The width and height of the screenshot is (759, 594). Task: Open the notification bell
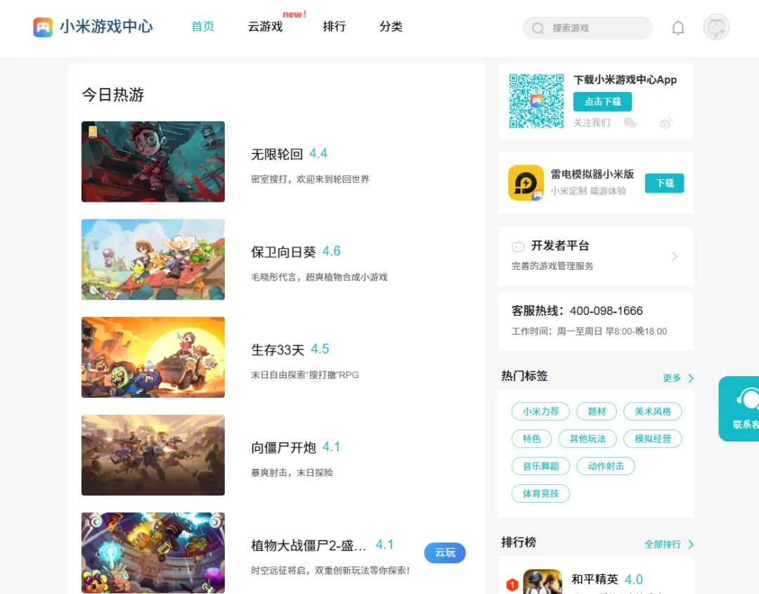pyautogui.click(x=678, y=28)
